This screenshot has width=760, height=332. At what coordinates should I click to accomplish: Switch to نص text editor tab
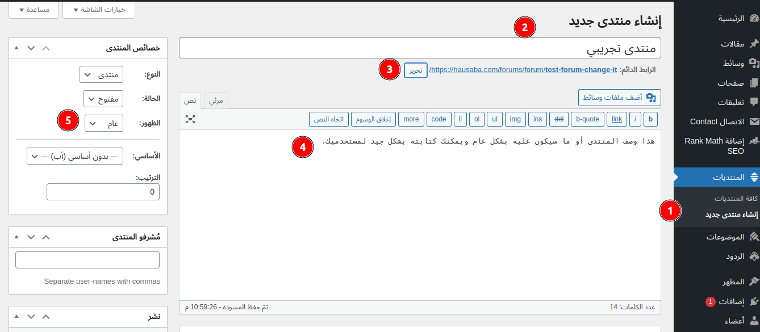tap(190, 100)
